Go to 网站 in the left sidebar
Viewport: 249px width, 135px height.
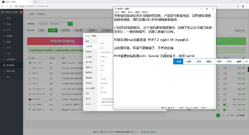9,24
